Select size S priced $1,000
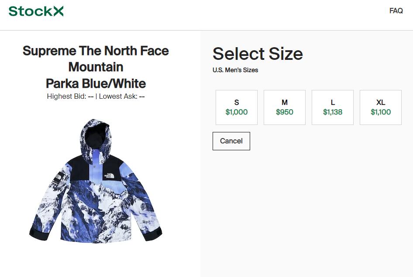 237,107
